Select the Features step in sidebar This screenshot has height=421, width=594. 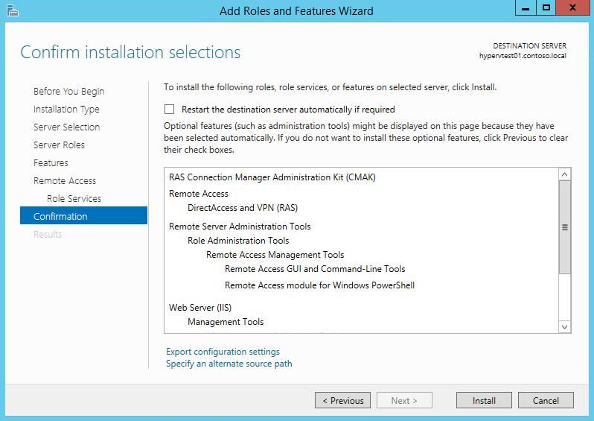tap(51, 162)
